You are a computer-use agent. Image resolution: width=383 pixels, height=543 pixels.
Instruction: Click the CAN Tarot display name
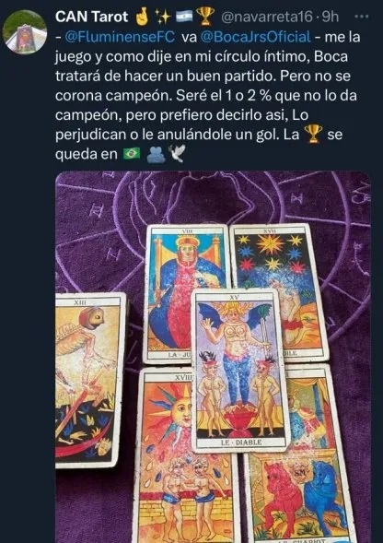[91, 17]
